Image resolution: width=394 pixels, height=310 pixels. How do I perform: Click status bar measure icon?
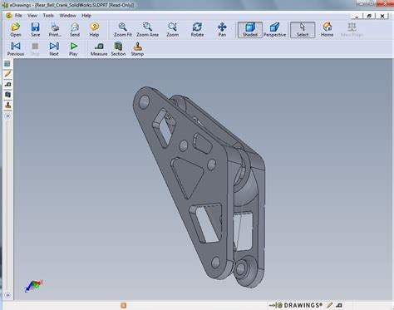[x=339, y=305]
